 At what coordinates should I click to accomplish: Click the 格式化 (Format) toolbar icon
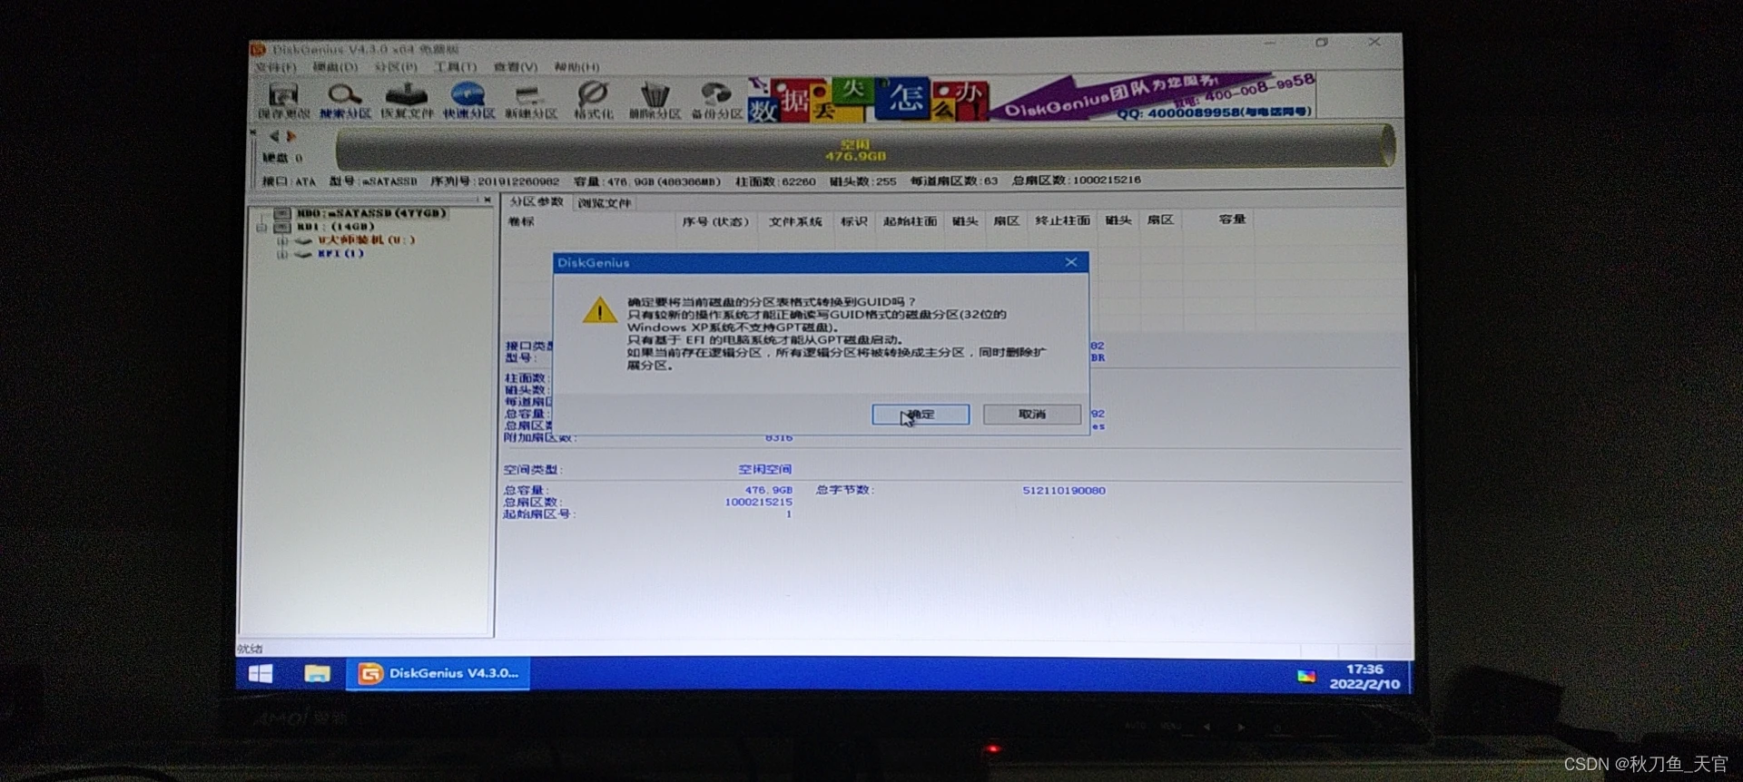click(x=593, y=101)
